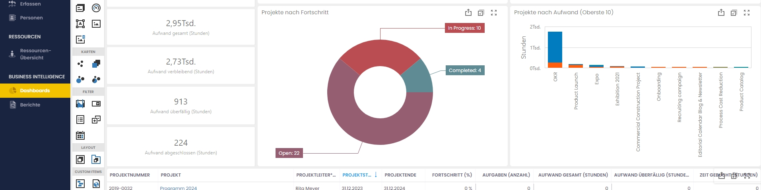Click the blue OKR bar in chart
Viewport: 761px width, 190px height.
(x=555, y=47)
